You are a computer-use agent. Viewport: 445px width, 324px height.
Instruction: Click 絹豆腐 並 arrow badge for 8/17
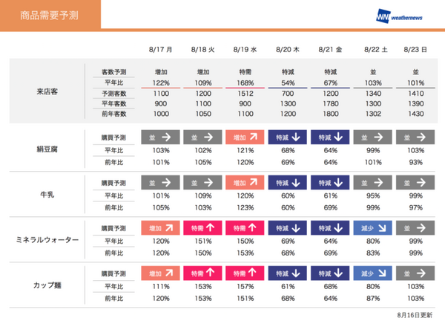(x=159, y=137)
